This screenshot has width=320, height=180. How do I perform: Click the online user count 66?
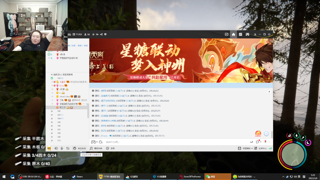point(87,34)
